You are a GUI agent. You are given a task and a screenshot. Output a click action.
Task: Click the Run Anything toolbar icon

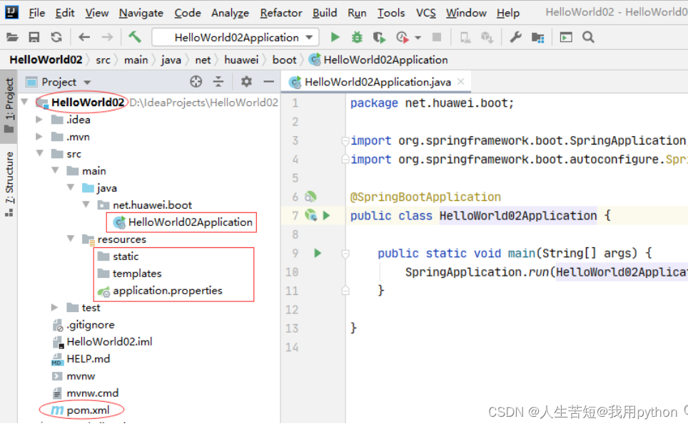click(x=566, y=37)
